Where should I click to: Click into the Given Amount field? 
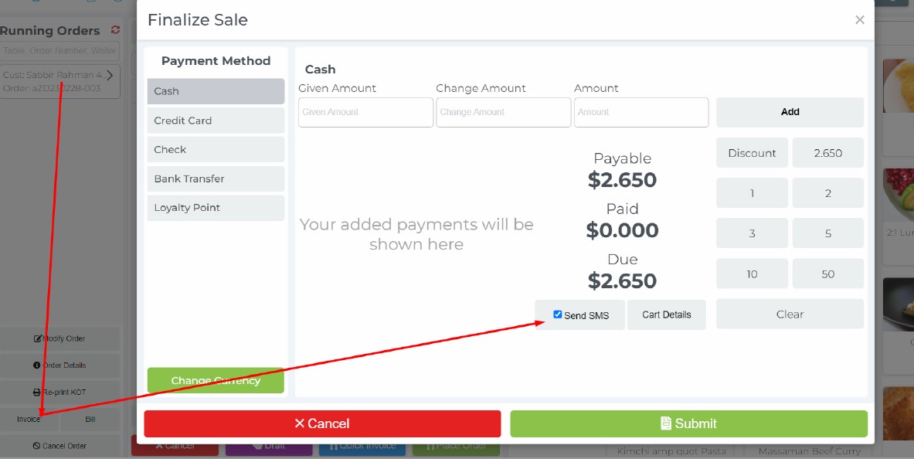point(365,112)
